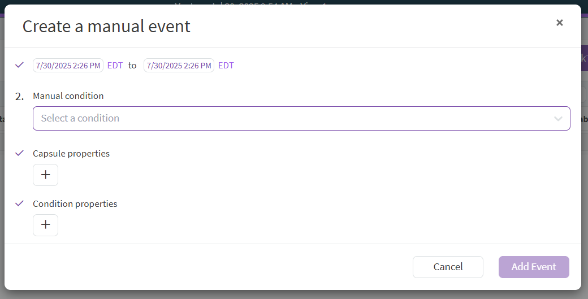Click the end date and time field
Screen dimensions: 588x299
pyautogui.click(x=179, y=66)
